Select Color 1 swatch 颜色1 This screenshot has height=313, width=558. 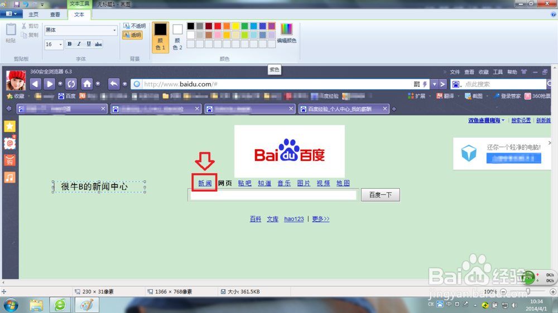click(160, 37)
